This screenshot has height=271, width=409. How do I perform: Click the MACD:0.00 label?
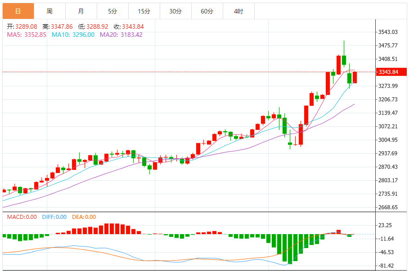pyautogui.click(x=22, y=217)
